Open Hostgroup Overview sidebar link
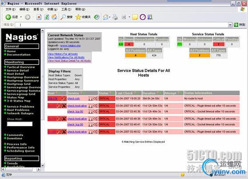The height and width of the screenshot is (179, 248). tap(23, 77)
